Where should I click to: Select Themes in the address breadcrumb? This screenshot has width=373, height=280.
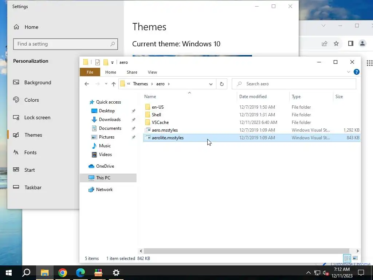[140, 84]
